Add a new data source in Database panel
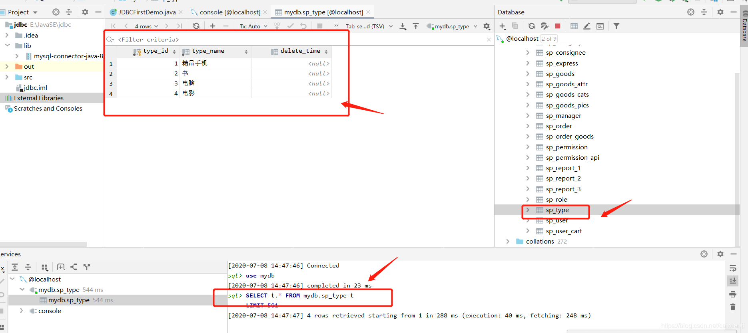This screenshot has width=748, height=333. [x=503, y=26]
